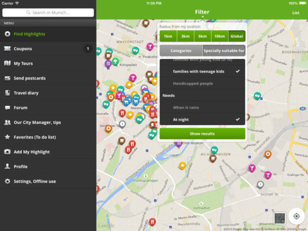The width and height of the screenshot is (308, 231).
Task: Uncheck the At night option
Action: pyautogui.click(x=202, y=119)
